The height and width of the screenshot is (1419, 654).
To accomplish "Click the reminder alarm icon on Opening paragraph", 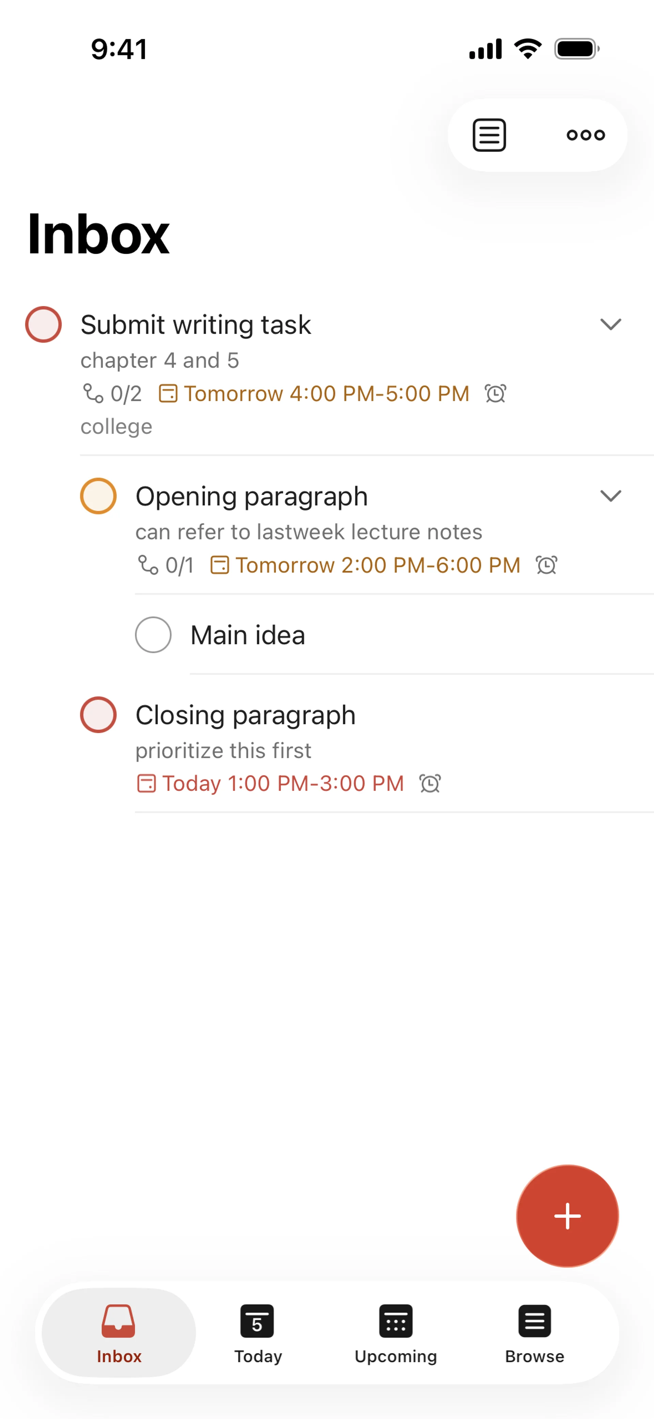I will [x=547, y=565].
